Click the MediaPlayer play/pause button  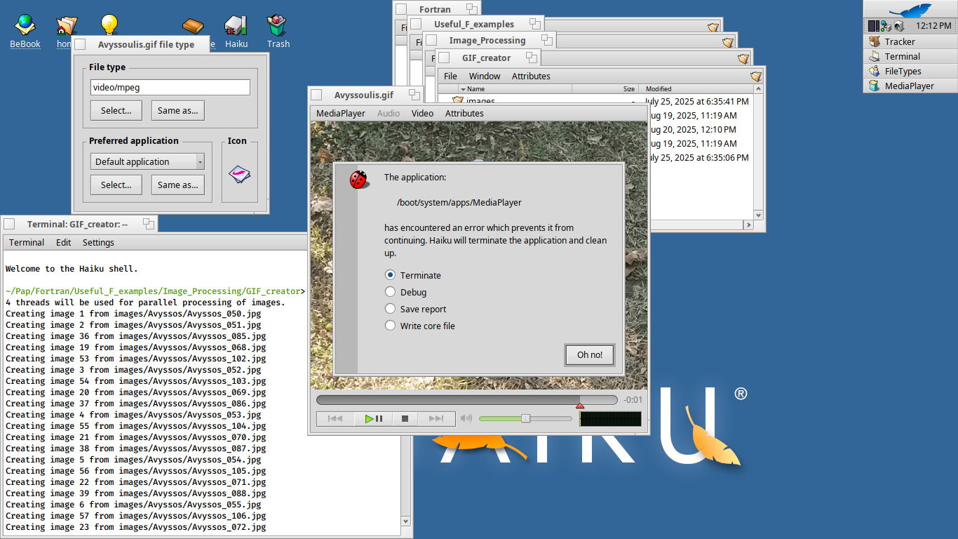(x=373, y=419)
